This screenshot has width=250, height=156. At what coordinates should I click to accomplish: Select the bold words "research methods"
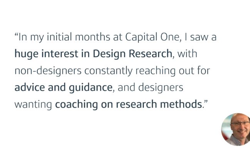tap(159, 104)
